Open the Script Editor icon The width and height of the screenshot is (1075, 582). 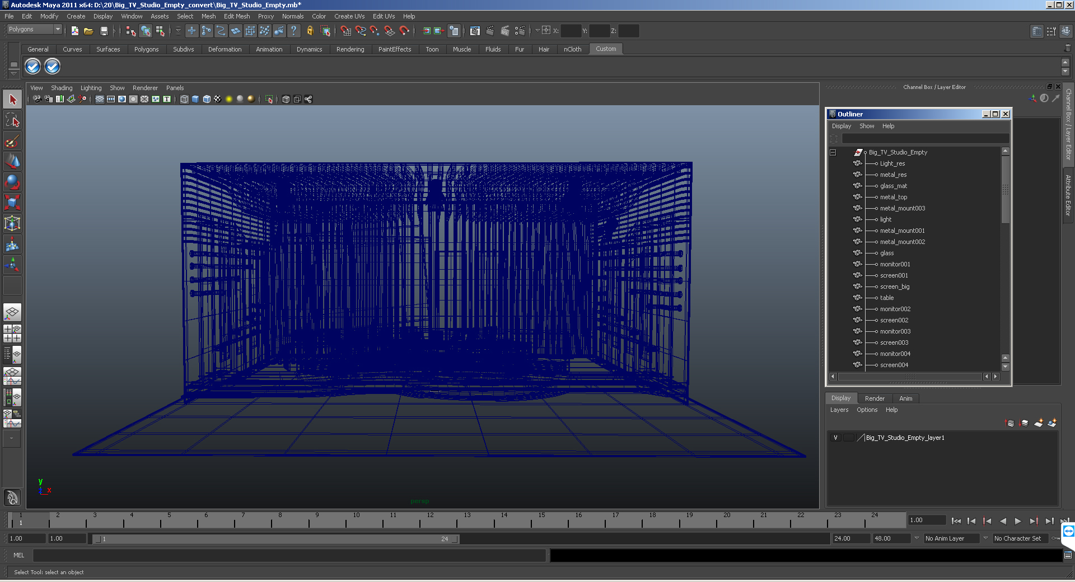pyautogui.click(x=1068, y=555)
